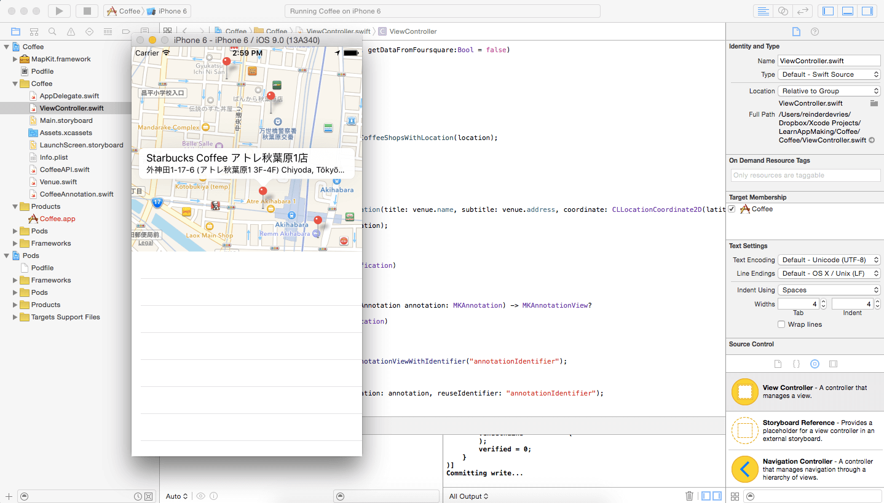Select the Quick Help inspector icon

point(815,32)
